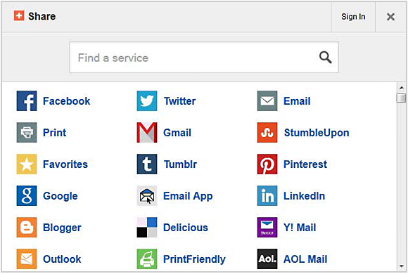The image size is (408, 274).
Task: Click the scrollbar up arrow
Action: 401,88
